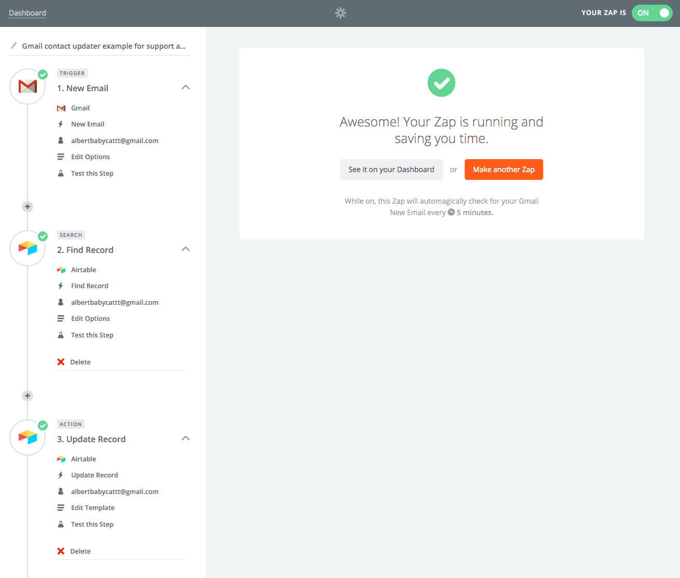Add a step after New Email with plus
The image size is (680, 578).
(x=27, y=206)
